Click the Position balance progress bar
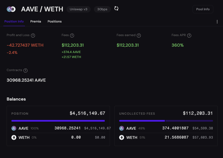This screenshot has width=223, height=158. (x=58, y=121)
